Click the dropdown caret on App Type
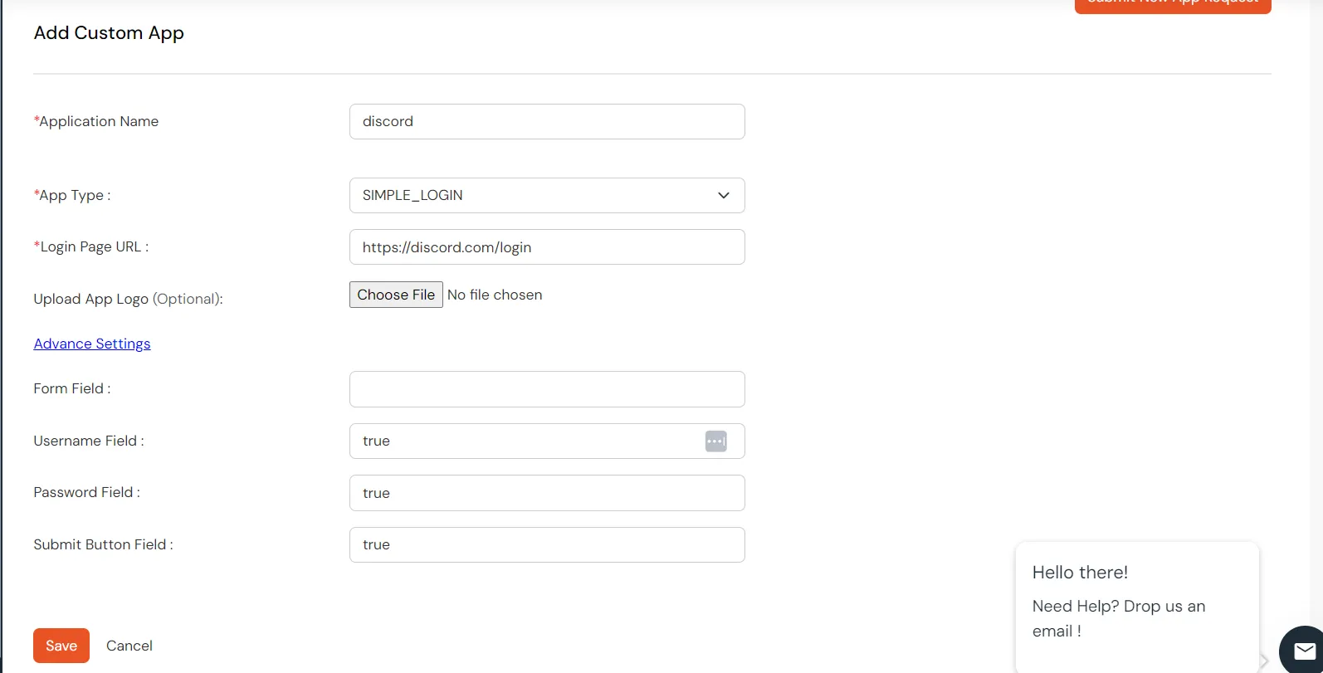The height and width of the screenshot is (673, 1323). (723, 195)
